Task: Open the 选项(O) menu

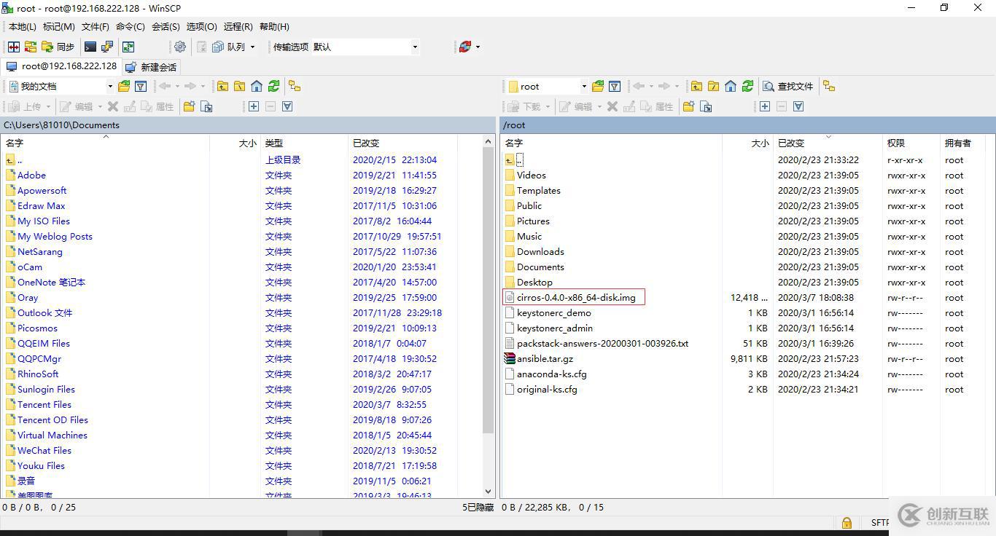Action: tap(202, 27)
